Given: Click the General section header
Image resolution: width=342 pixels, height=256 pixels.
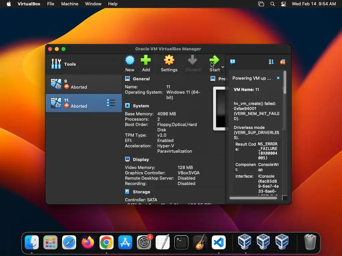Looking at the screenshot, I should pos(141,79).
